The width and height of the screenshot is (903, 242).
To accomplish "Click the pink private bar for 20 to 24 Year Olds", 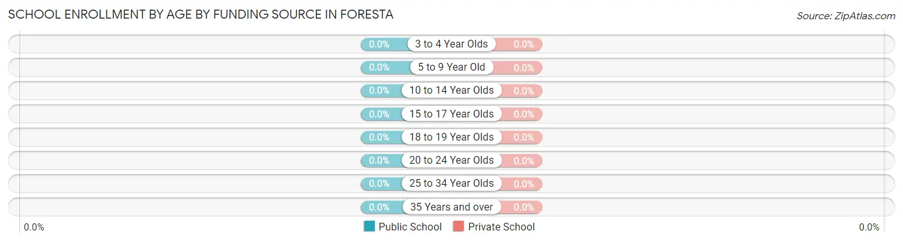I will (521, 160).
